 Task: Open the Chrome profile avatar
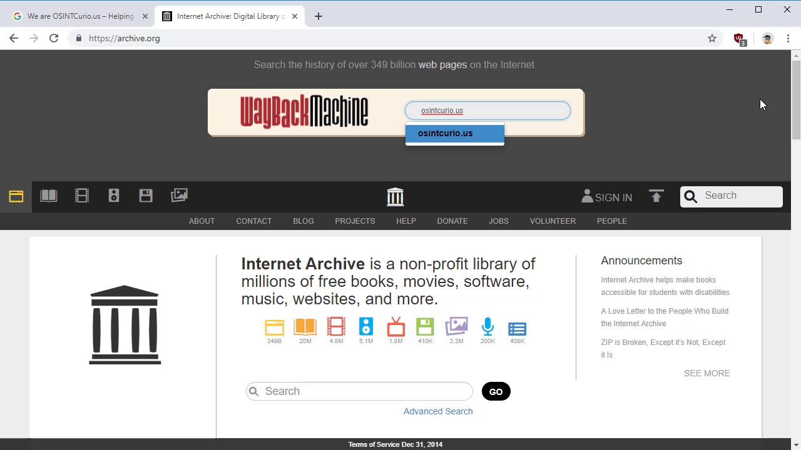767,38
